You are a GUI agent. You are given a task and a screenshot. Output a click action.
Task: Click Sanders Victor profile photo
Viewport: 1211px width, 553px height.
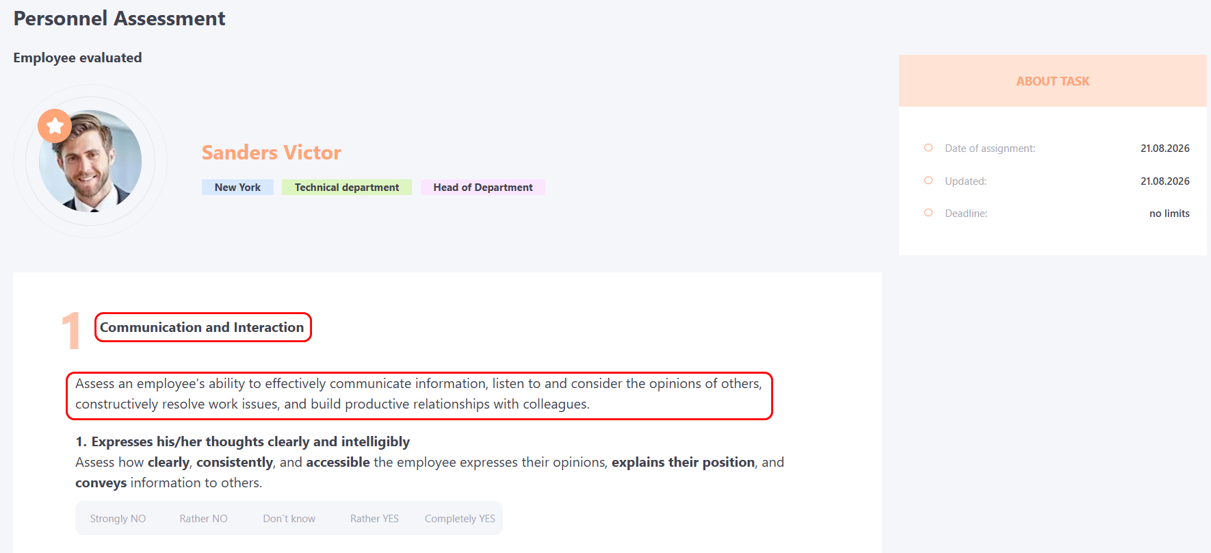[90, 161]
